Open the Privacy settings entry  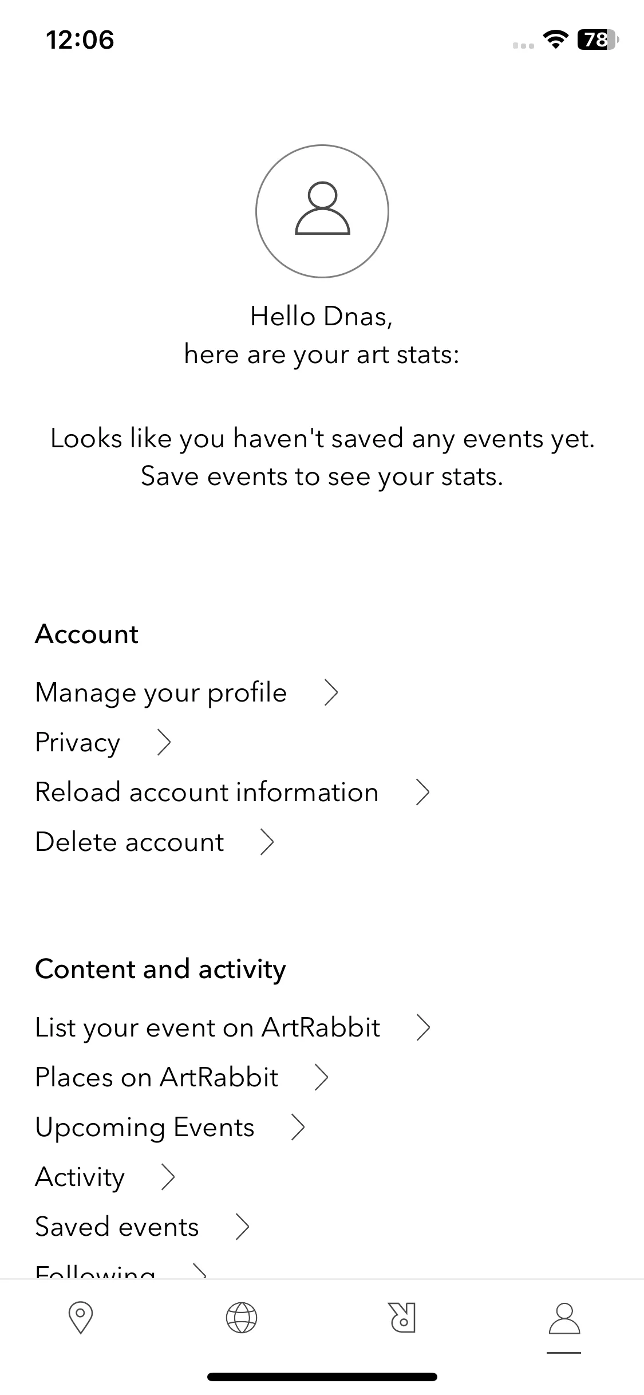(78, 743)
